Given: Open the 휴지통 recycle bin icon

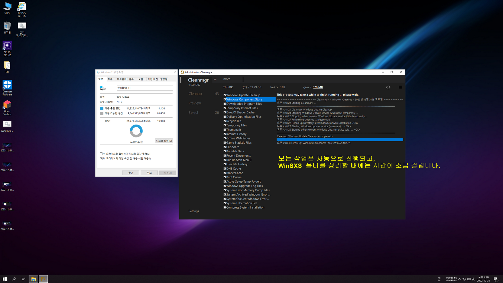Looking at the screenshot, I should tap(7, 28).
